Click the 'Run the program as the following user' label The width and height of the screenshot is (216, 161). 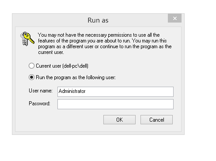click(76, 77)
